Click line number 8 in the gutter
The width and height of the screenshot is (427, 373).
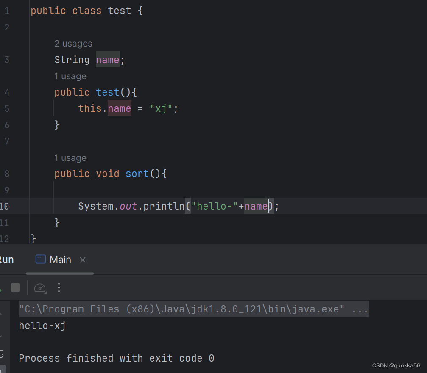(7, 174)
